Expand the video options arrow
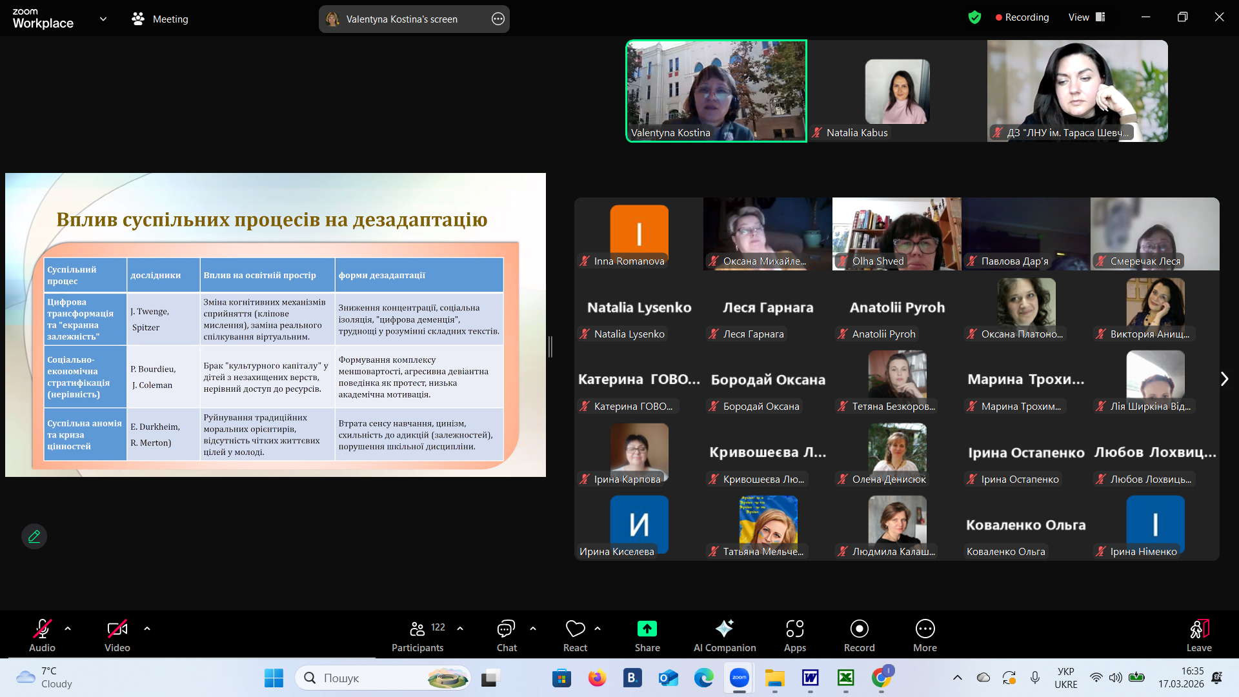Image resolution: width=1239 pixels, height=697 pixels. (x=147, y=629)
